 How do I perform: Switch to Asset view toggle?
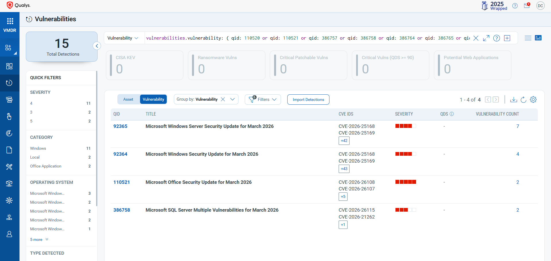point(128,99)
